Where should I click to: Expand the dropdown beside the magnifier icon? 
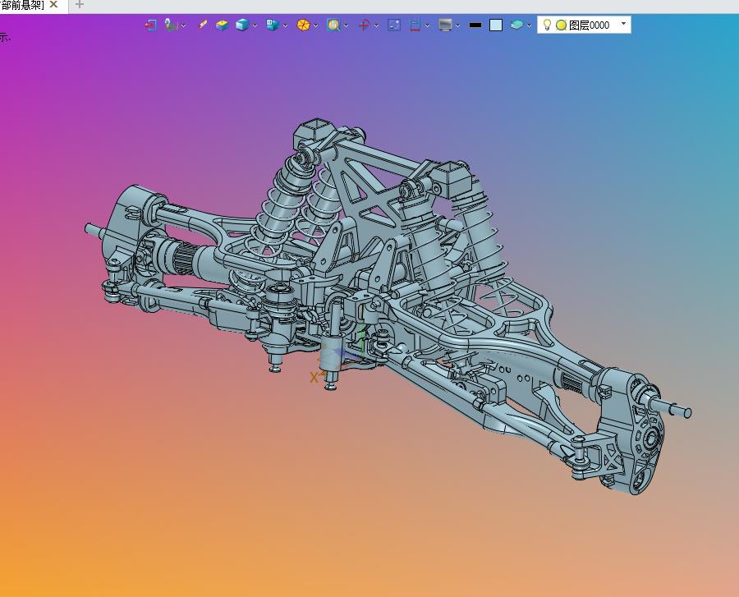347,25
